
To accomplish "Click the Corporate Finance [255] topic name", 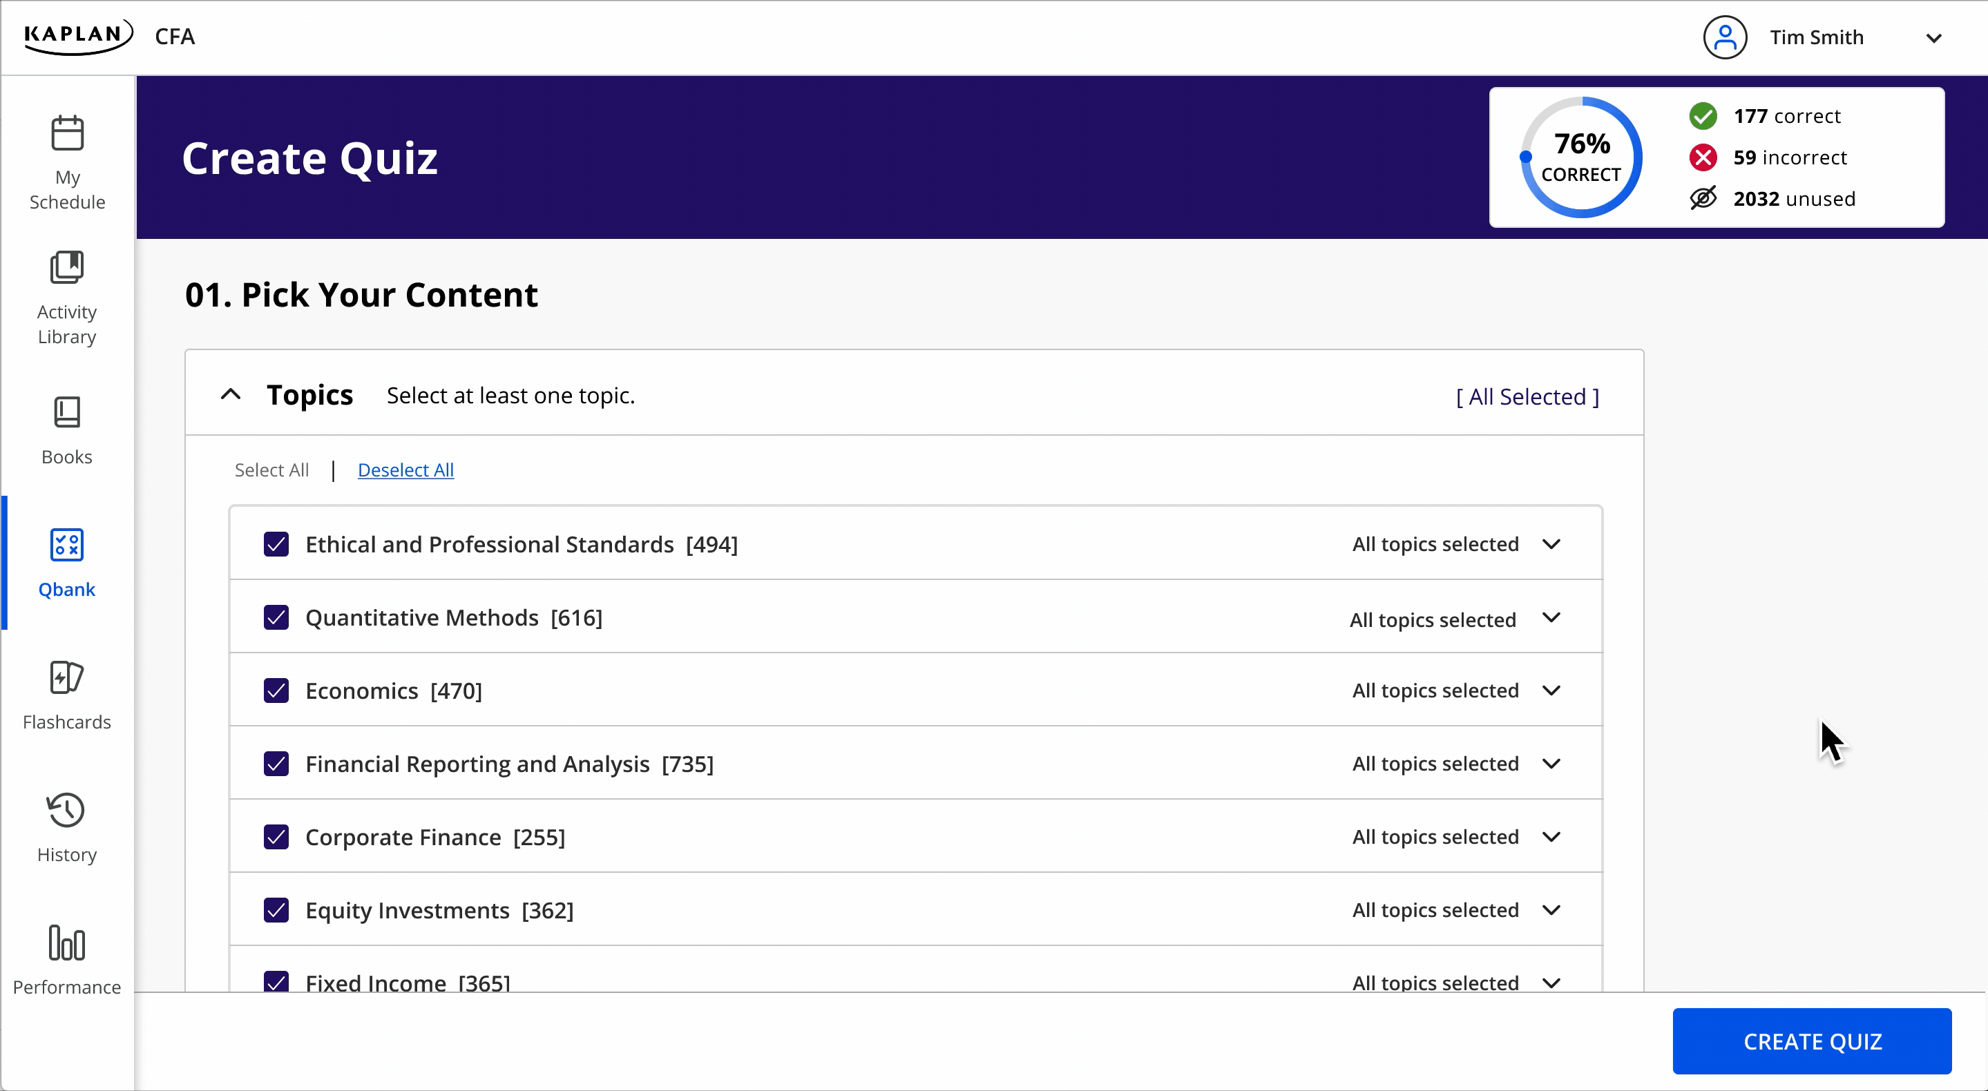I will pyautogui.click(x=435, y=837).
